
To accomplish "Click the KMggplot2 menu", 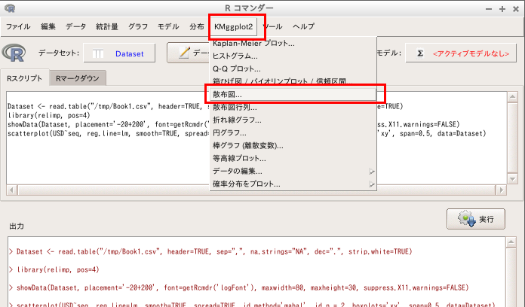I will coord(233,27).
